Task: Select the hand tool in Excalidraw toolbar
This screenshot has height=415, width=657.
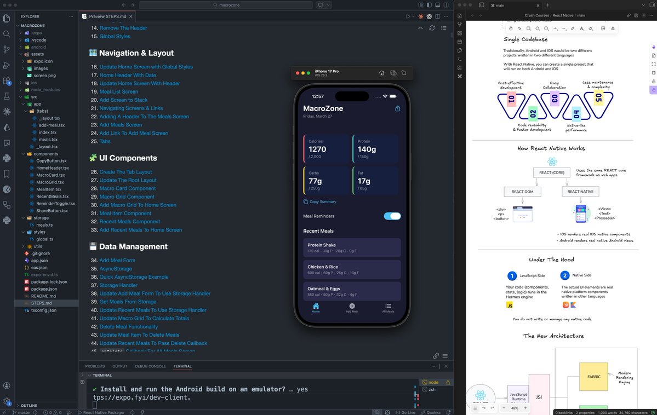Action: point(511,28)
